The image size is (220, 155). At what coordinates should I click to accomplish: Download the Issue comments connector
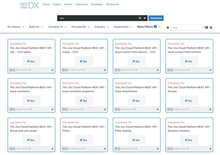pos(52,109)
